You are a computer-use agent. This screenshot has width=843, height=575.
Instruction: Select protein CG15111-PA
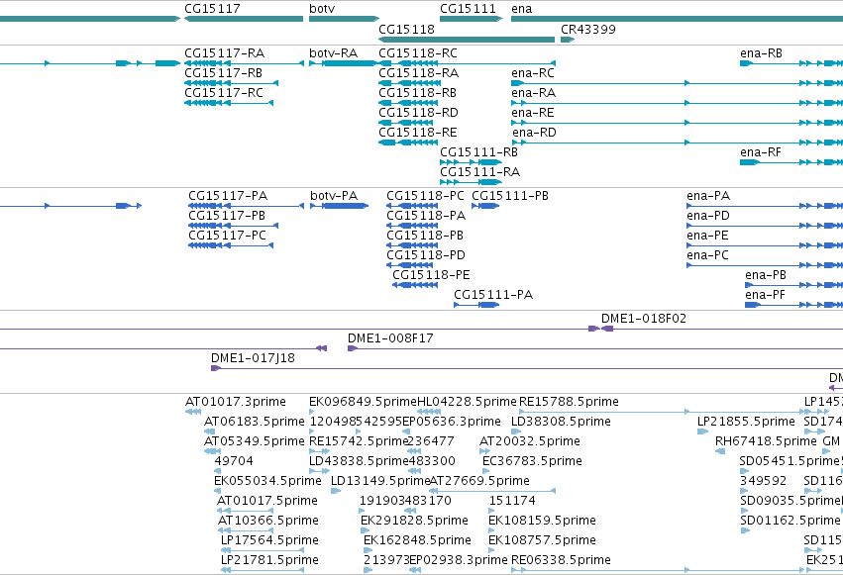pos(493,295)
